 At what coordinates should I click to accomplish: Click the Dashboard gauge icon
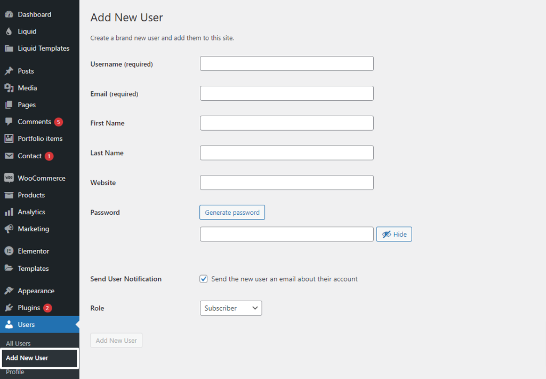coord(9,14)
